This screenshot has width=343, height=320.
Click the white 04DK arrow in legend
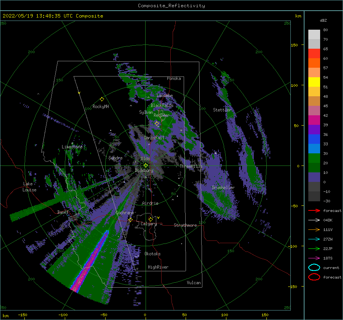314,220
